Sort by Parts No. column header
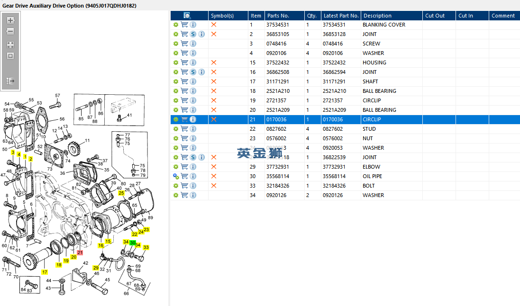Viewport: 520px width, 306px height. [x=278, y=16]
